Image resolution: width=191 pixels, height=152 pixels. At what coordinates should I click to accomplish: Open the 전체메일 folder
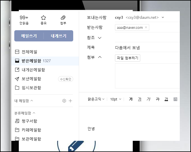[29, 52]
